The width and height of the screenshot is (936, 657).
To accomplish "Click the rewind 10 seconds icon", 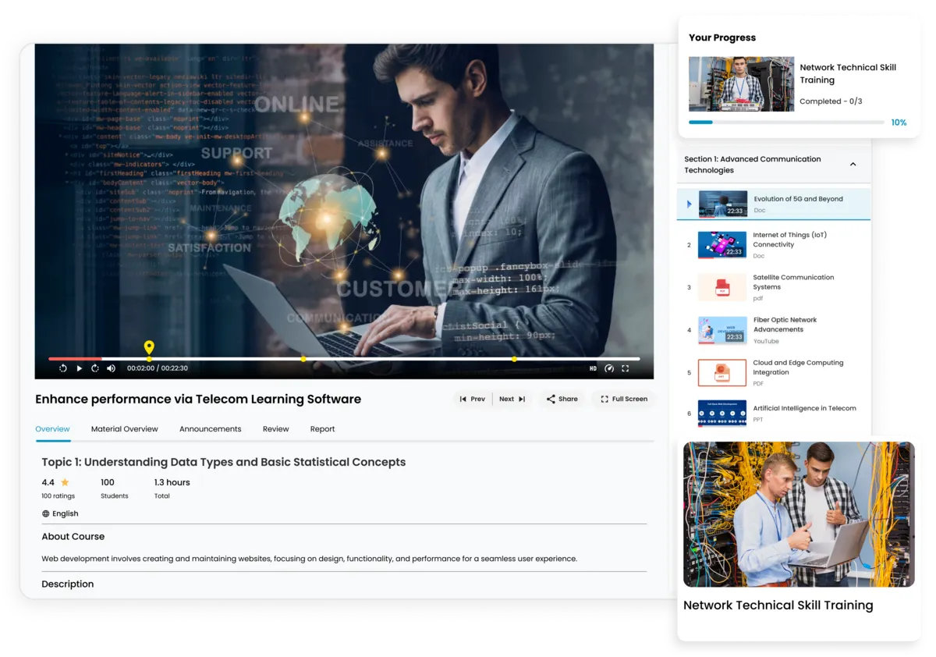I will (63, 368).
